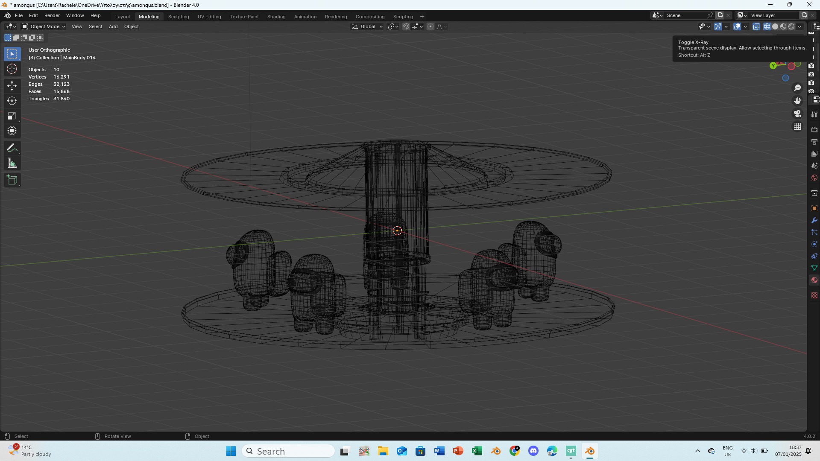Toggle camera view with camera gizmo

(797, 114)
